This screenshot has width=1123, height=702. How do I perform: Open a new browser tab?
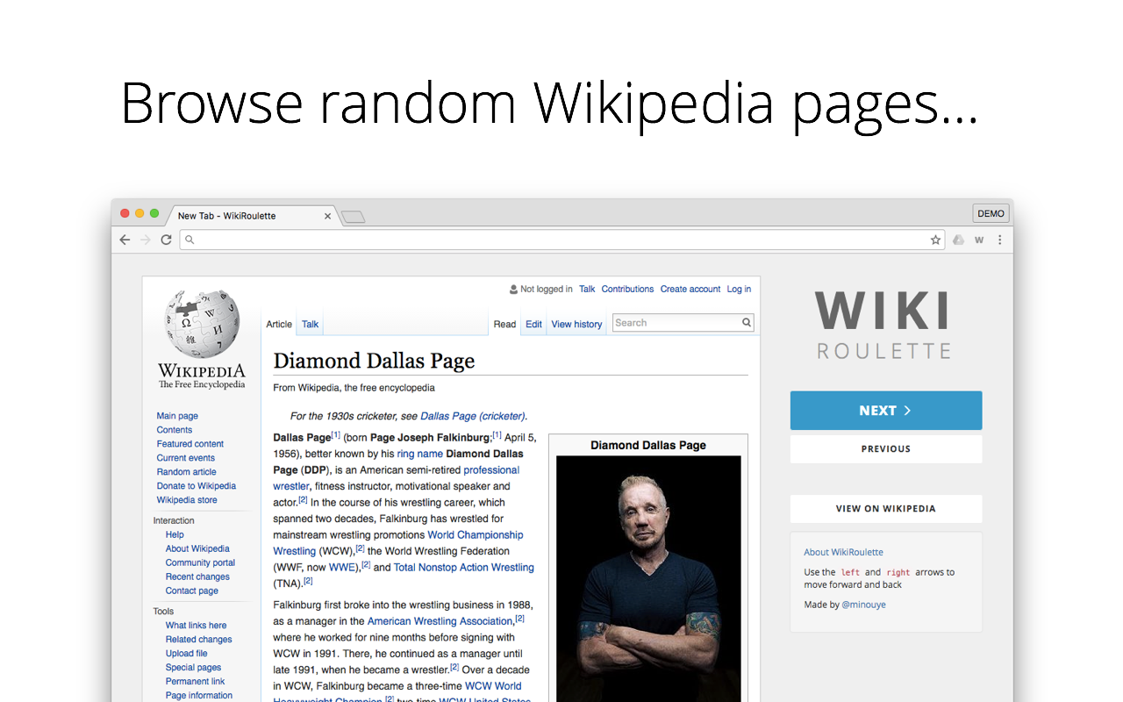353,217
